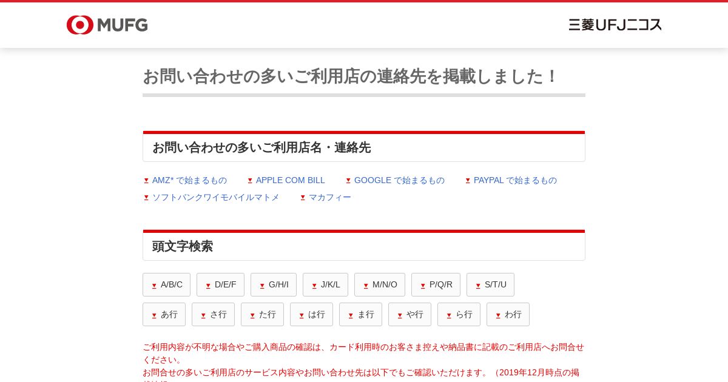Choose the D/E/F index button

pyautogui.click(x=220, y=284)
